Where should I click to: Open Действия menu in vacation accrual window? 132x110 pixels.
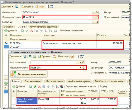coord(7,7)
